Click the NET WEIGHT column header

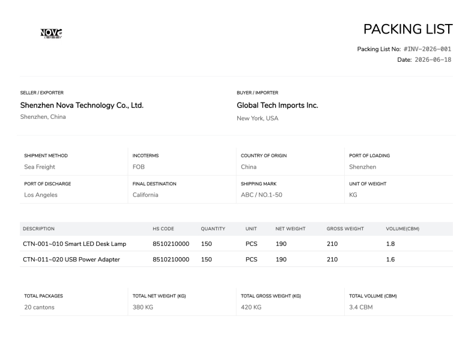(290, 228)
